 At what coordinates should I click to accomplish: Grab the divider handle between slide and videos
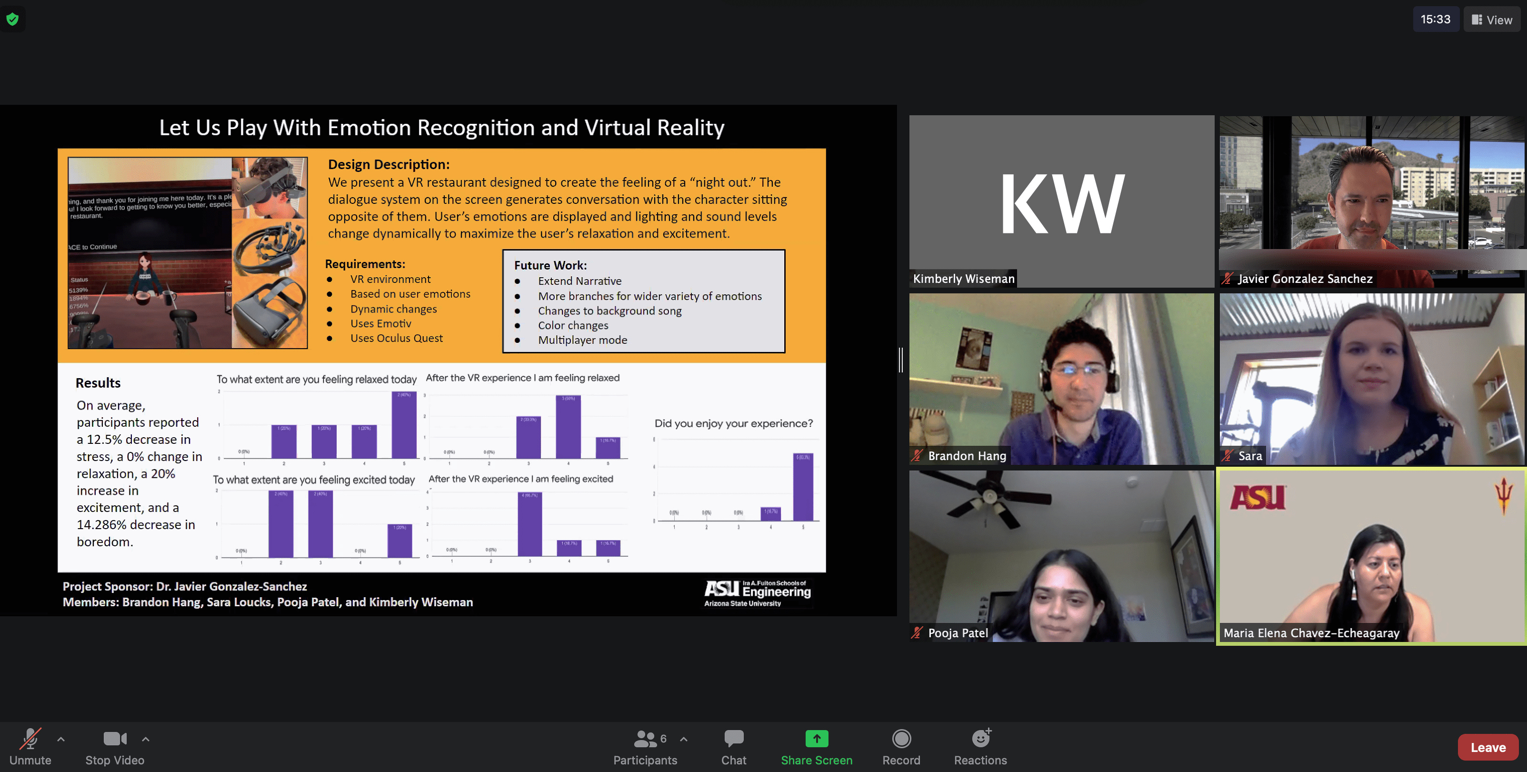coord(901,360)
